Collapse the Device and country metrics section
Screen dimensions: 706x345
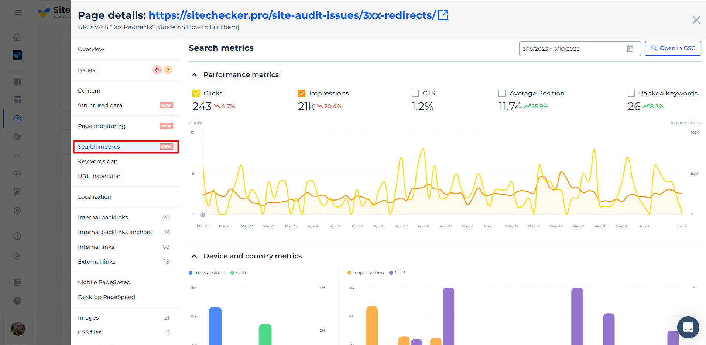(x=194, y=256)
